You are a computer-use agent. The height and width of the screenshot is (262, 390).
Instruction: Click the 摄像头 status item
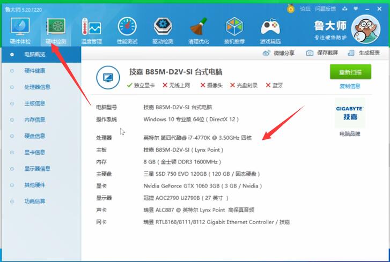pos(211,85)
